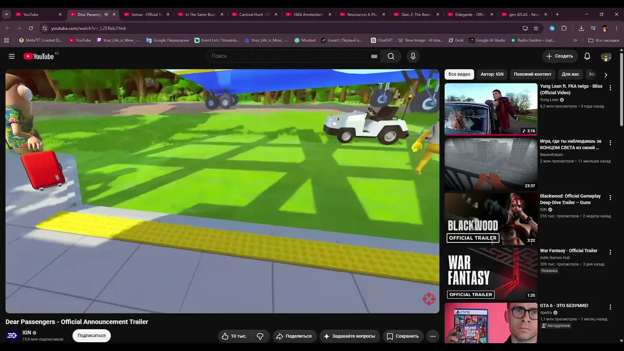Open the Yung Lean Bliss video thumbnail
This screenshot has width=624, height=351.
tap(491, 109)
